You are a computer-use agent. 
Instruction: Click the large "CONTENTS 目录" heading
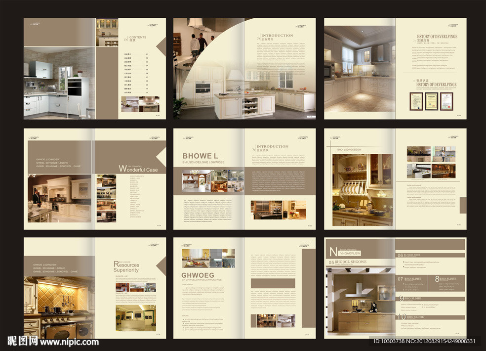coord(135,39)
